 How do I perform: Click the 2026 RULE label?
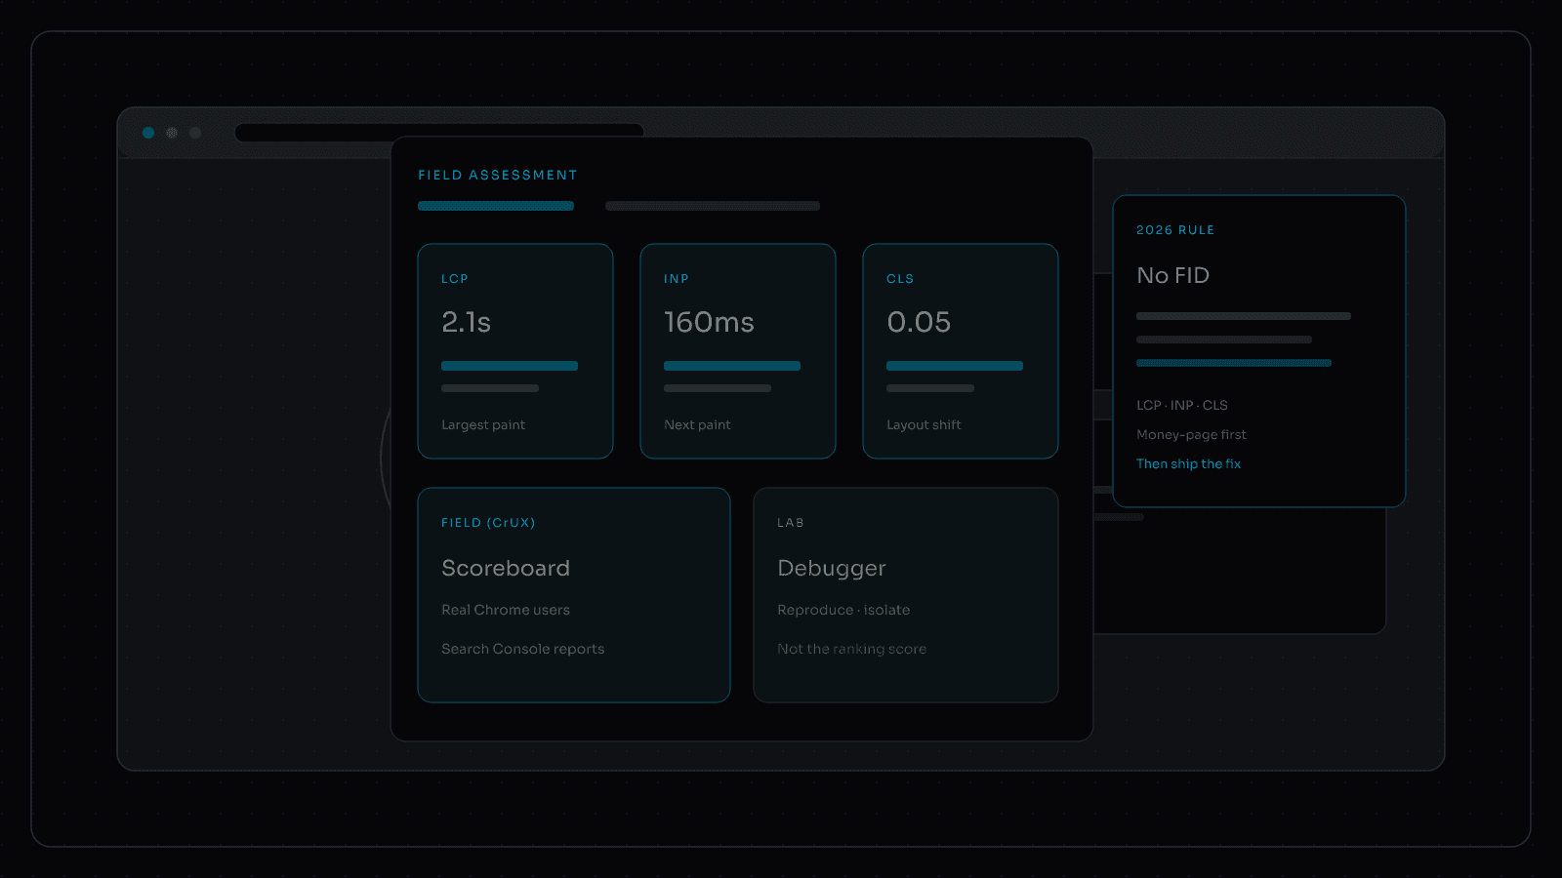click(x=1175, y=230)
